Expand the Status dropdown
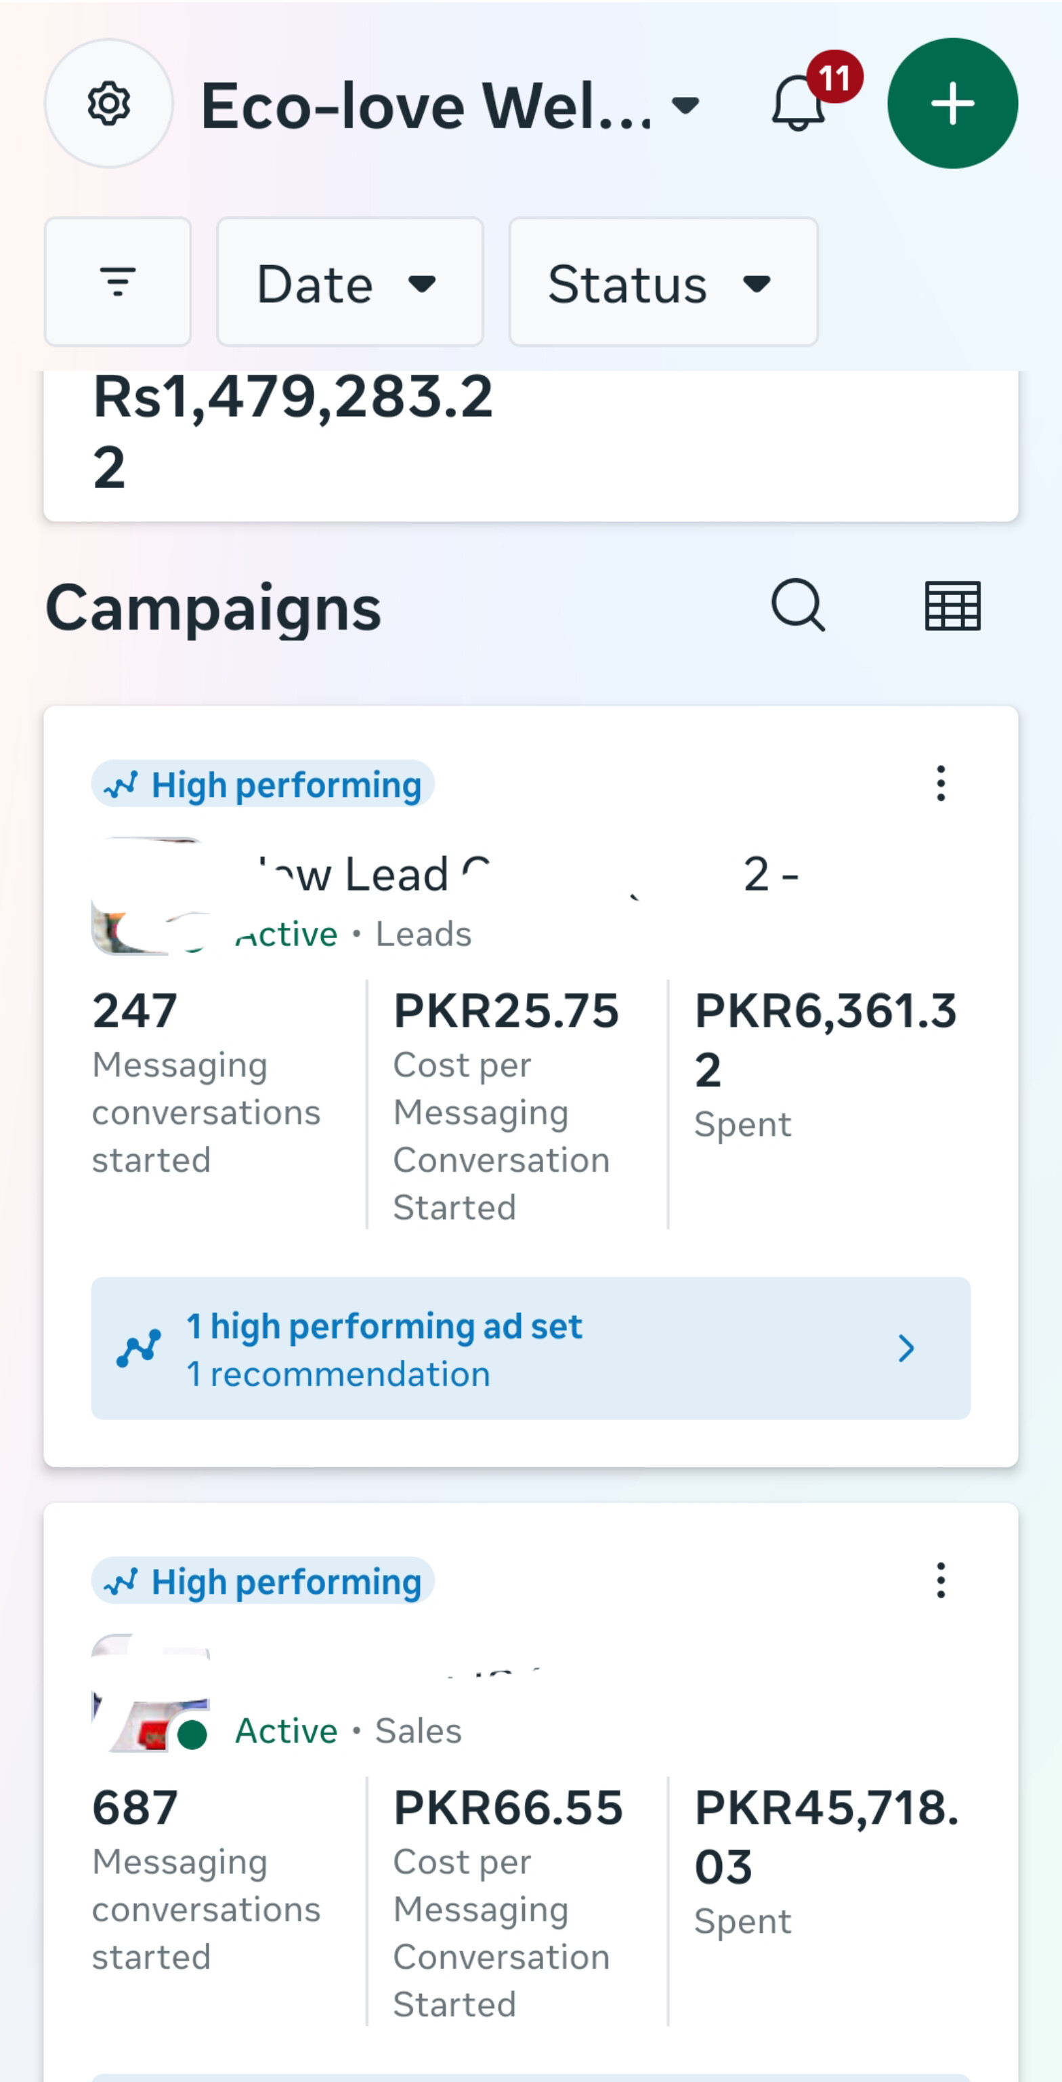 pyautogui.click(x=663, y=282)
